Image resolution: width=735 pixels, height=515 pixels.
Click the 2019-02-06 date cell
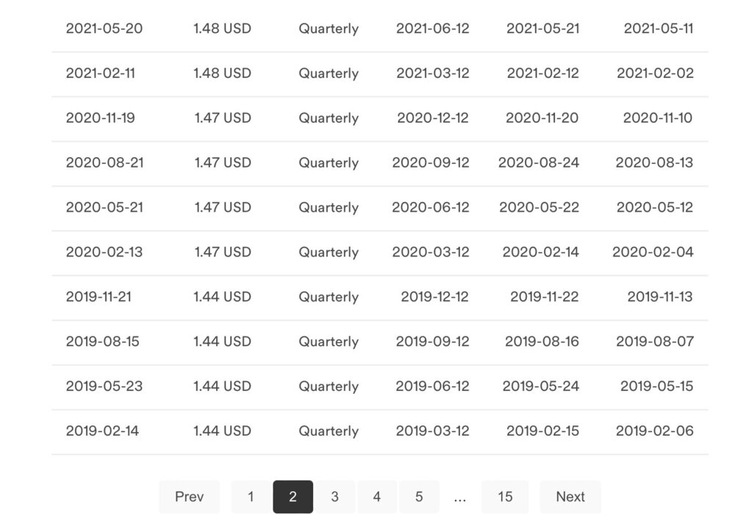654,431
